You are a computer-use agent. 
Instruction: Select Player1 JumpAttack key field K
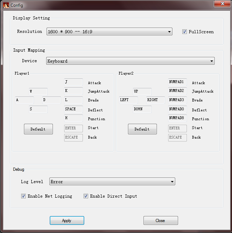click(73, 91)
